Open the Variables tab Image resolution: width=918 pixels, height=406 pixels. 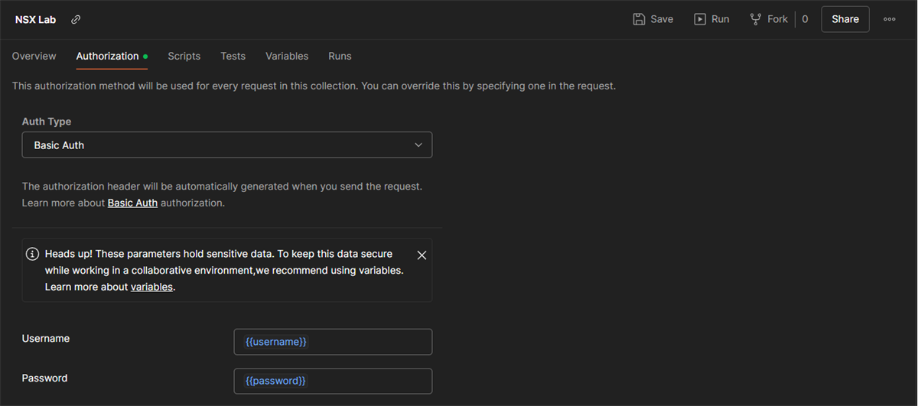(x=287, y=56)
